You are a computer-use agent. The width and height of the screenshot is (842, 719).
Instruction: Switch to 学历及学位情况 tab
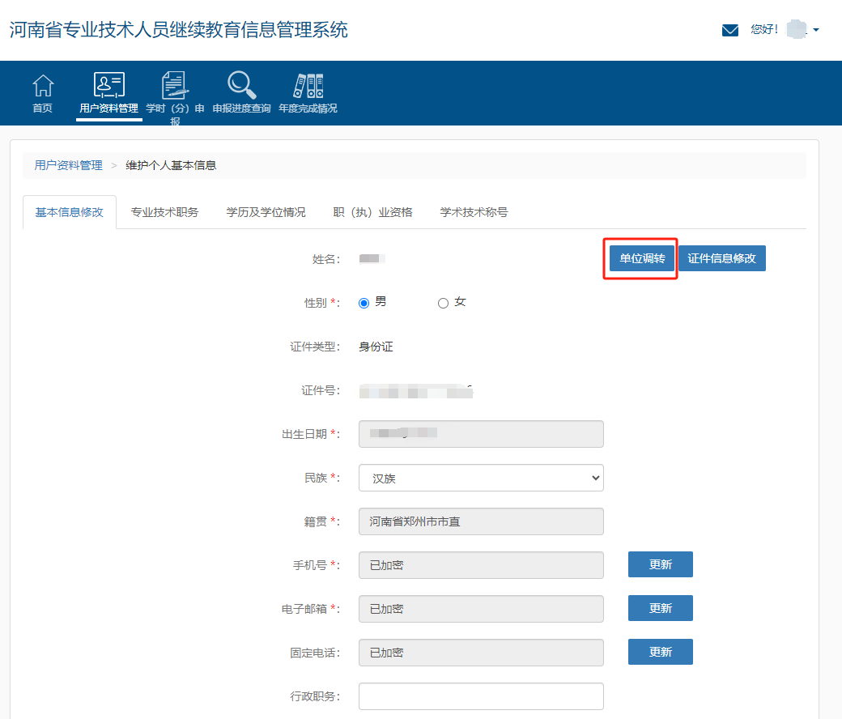pyautogui.click(x=266, y=212)
